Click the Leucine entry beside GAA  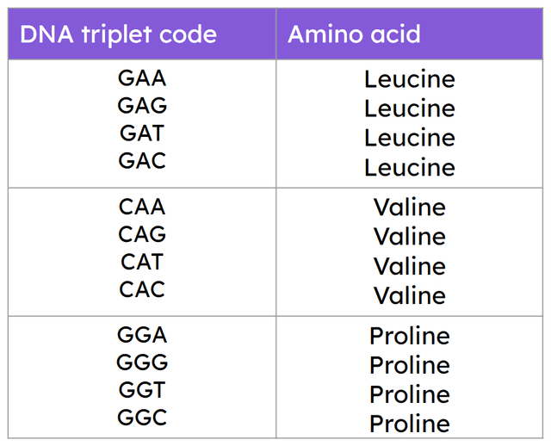pos(409,80)
